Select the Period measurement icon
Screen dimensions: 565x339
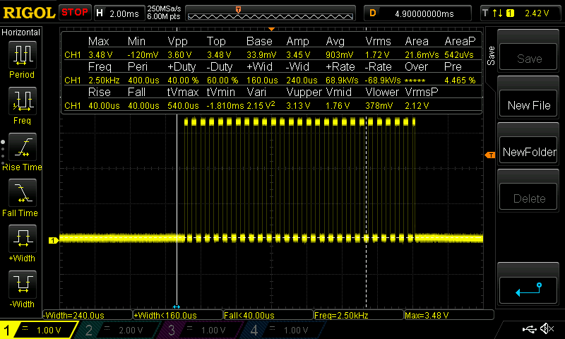click(x=23, y=55)
